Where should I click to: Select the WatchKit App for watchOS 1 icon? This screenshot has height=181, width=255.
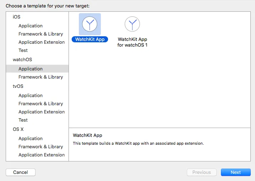click(x=132, y=24)
